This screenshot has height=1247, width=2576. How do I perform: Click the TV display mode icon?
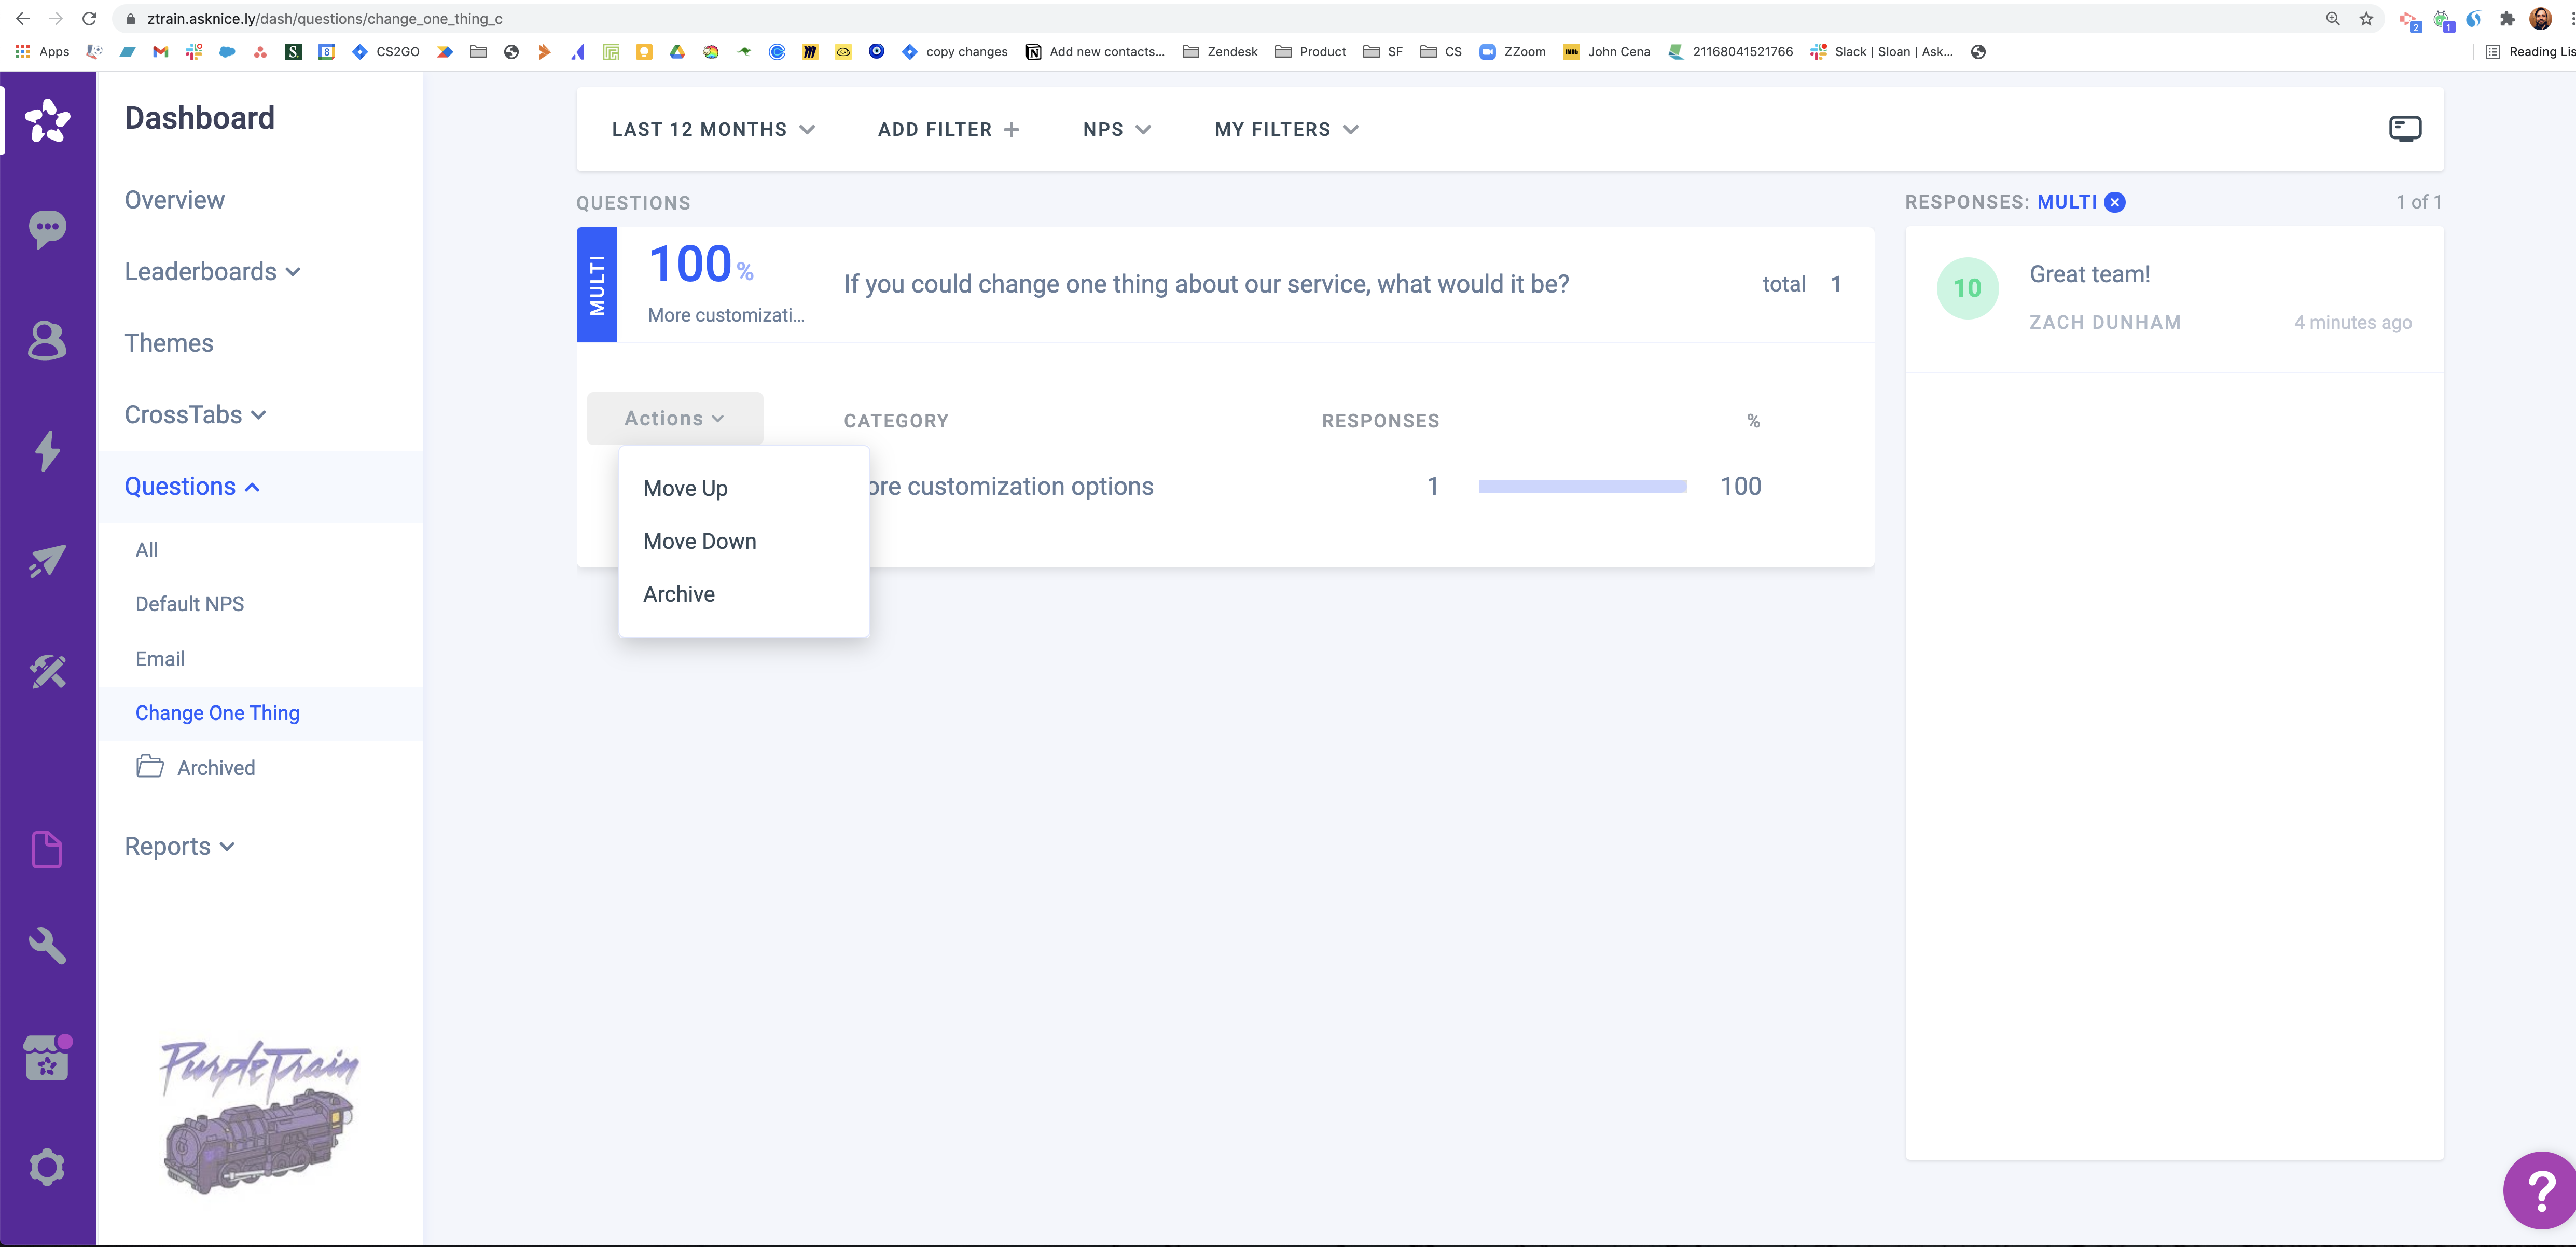2404,129
